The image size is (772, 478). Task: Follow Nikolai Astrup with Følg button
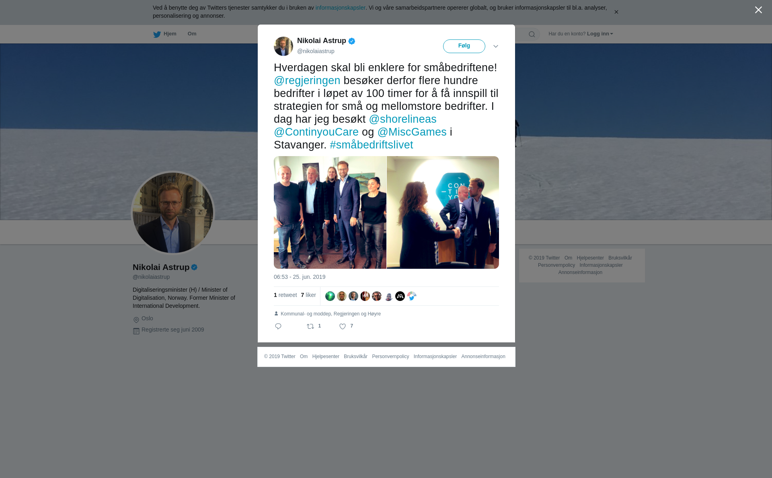(x=464, y=46)
